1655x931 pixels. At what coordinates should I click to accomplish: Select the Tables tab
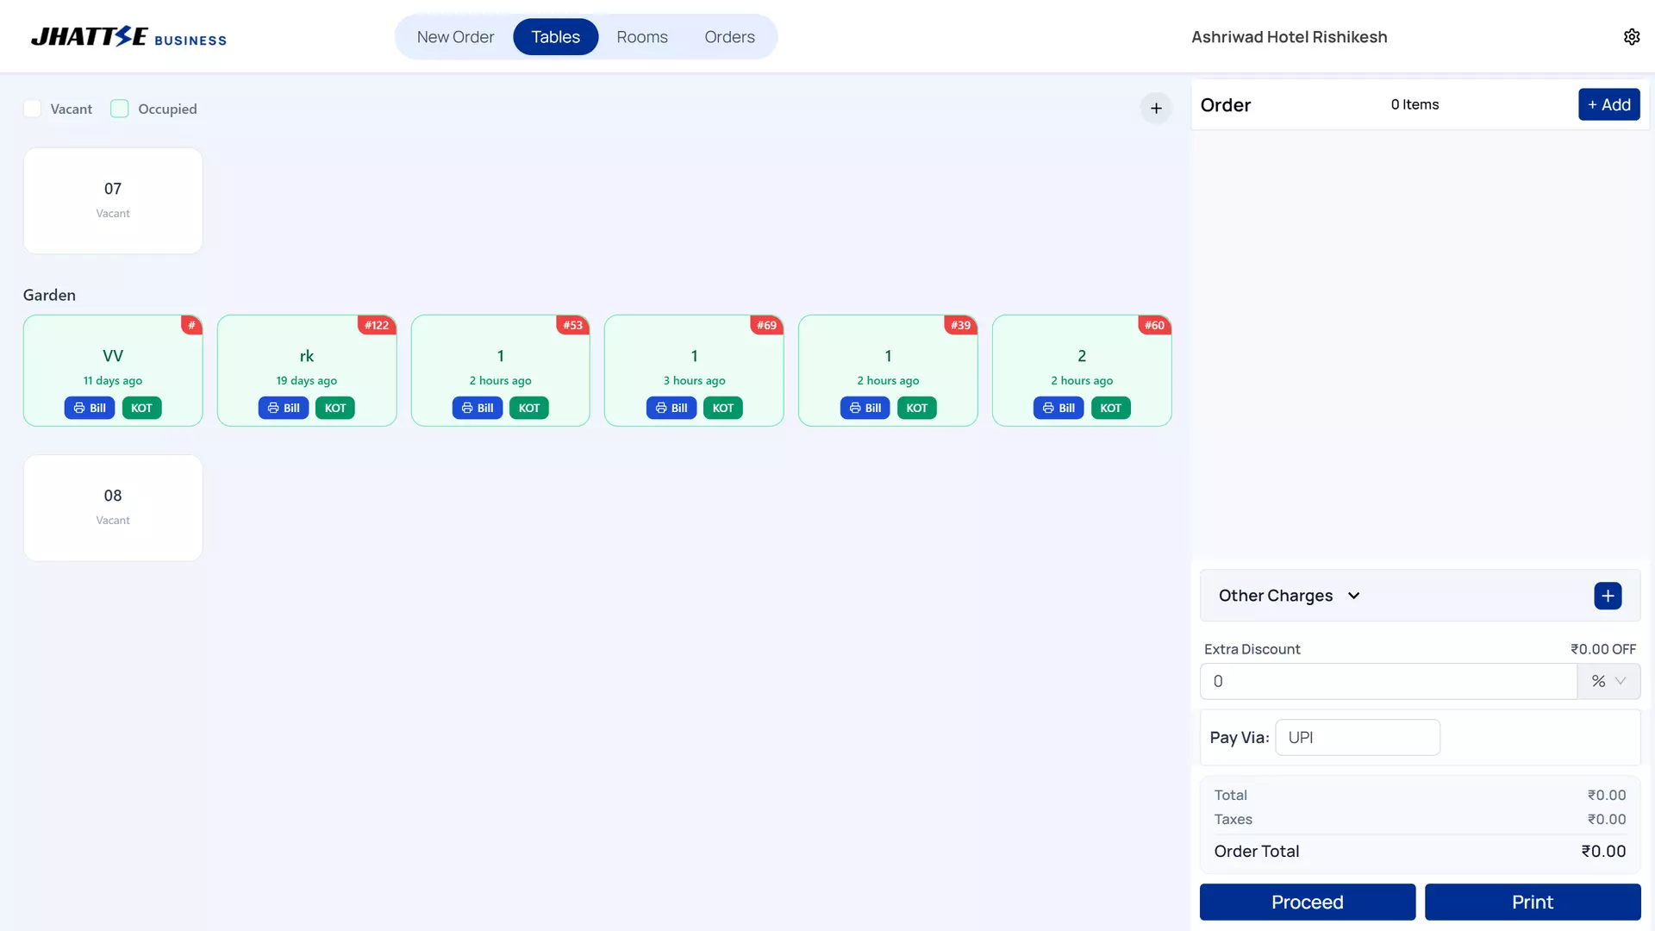click(555, 37)
